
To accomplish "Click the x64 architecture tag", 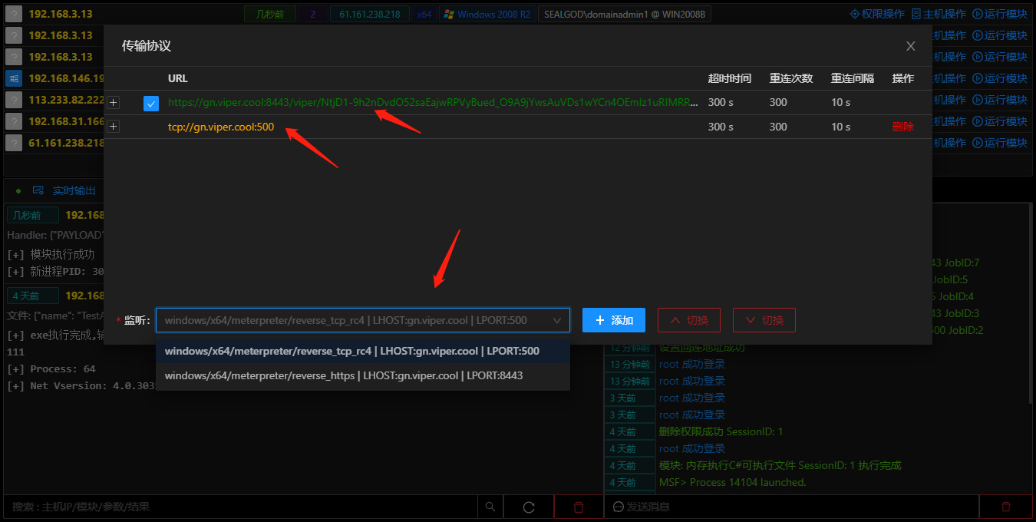I will point(424,14).
